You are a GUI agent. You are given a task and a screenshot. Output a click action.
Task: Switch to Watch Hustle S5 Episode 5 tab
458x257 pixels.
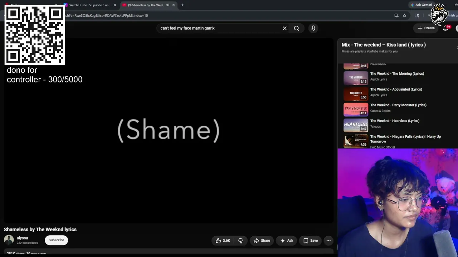pos(89,5)
